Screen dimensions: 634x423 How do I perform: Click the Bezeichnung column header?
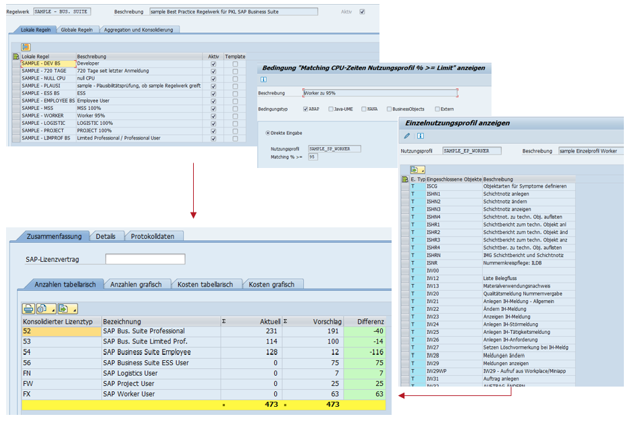tap(161, 322)
